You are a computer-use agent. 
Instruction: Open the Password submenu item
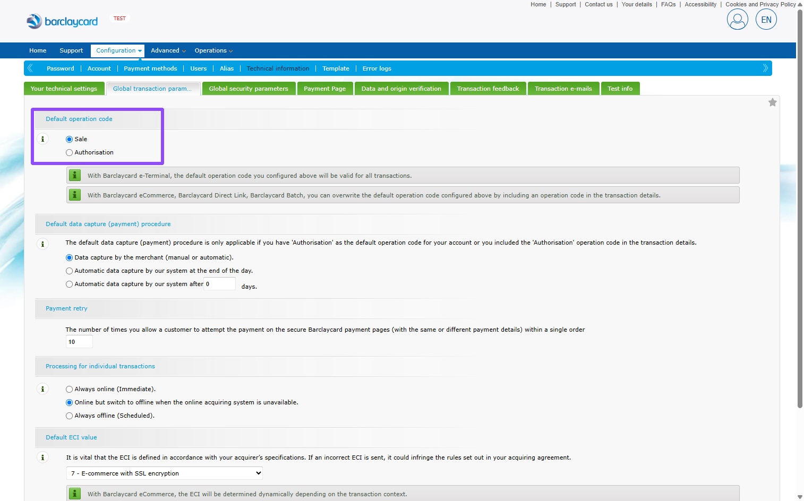(61, 68)
